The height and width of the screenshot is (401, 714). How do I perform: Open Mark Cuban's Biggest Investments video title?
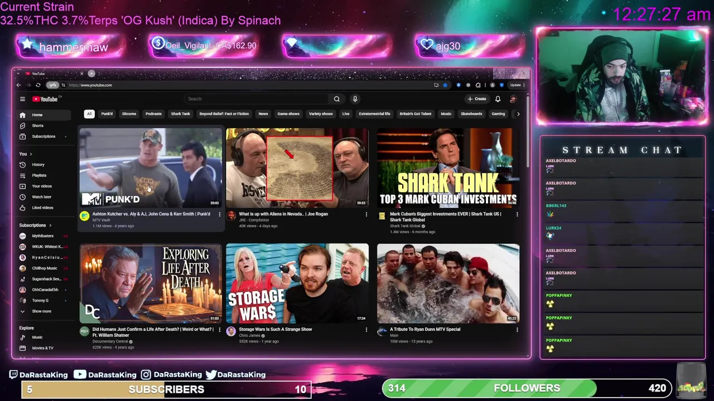click(445, 217)
